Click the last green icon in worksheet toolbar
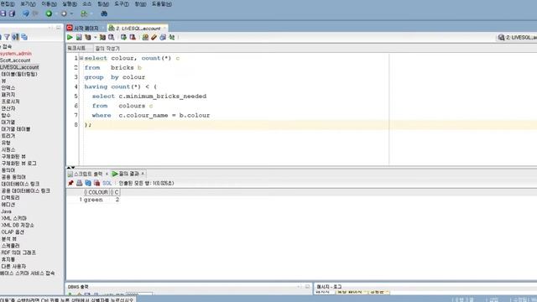Viewport: 537px width, 302px height. (x=171, y=37)
